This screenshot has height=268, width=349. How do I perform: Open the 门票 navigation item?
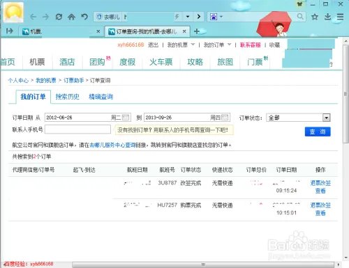[255, 62]
